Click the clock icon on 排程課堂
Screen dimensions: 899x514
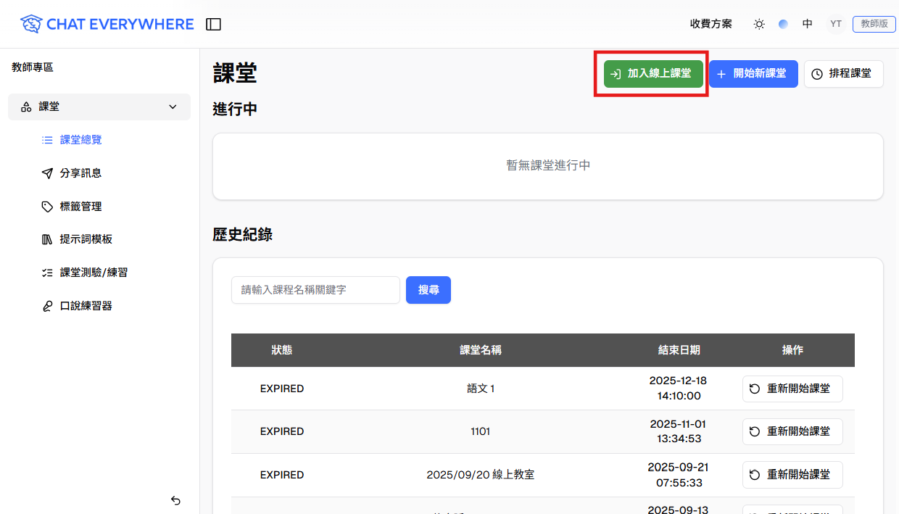click(x=817, y=74)
